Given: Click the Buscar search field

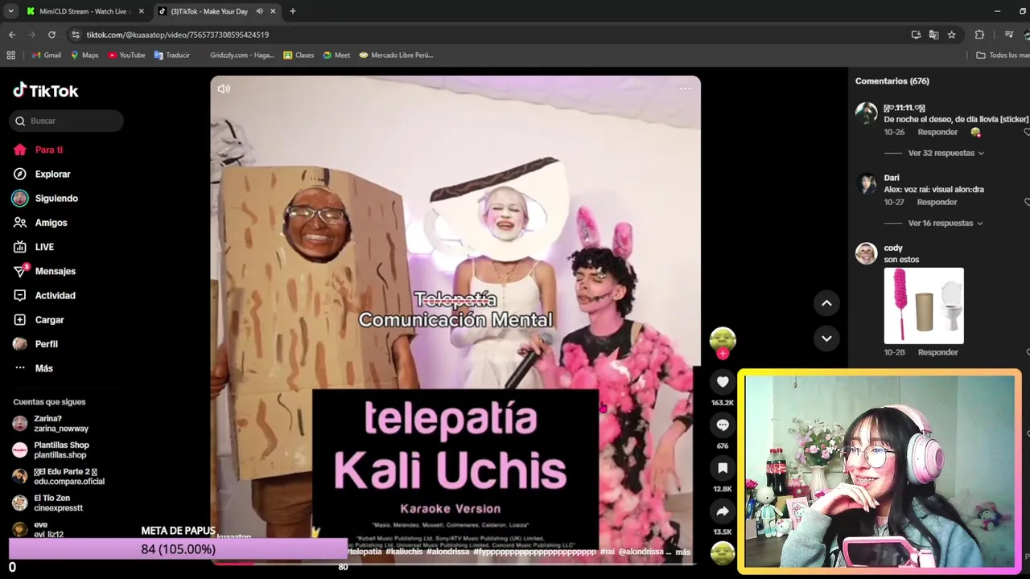Looking at the screenshot, I should [x=66, y=121].
